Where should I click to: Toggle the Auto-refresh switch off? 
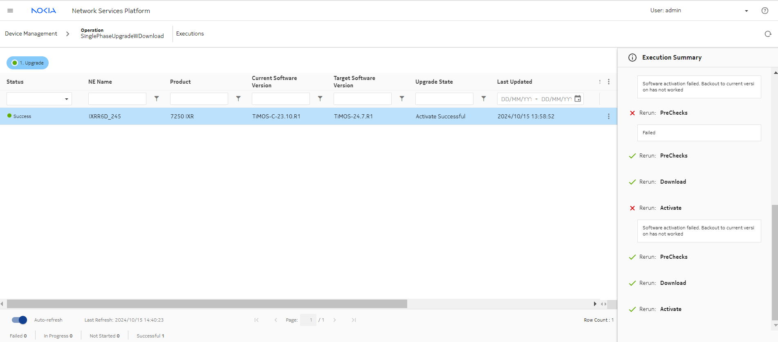coord(19,320)
